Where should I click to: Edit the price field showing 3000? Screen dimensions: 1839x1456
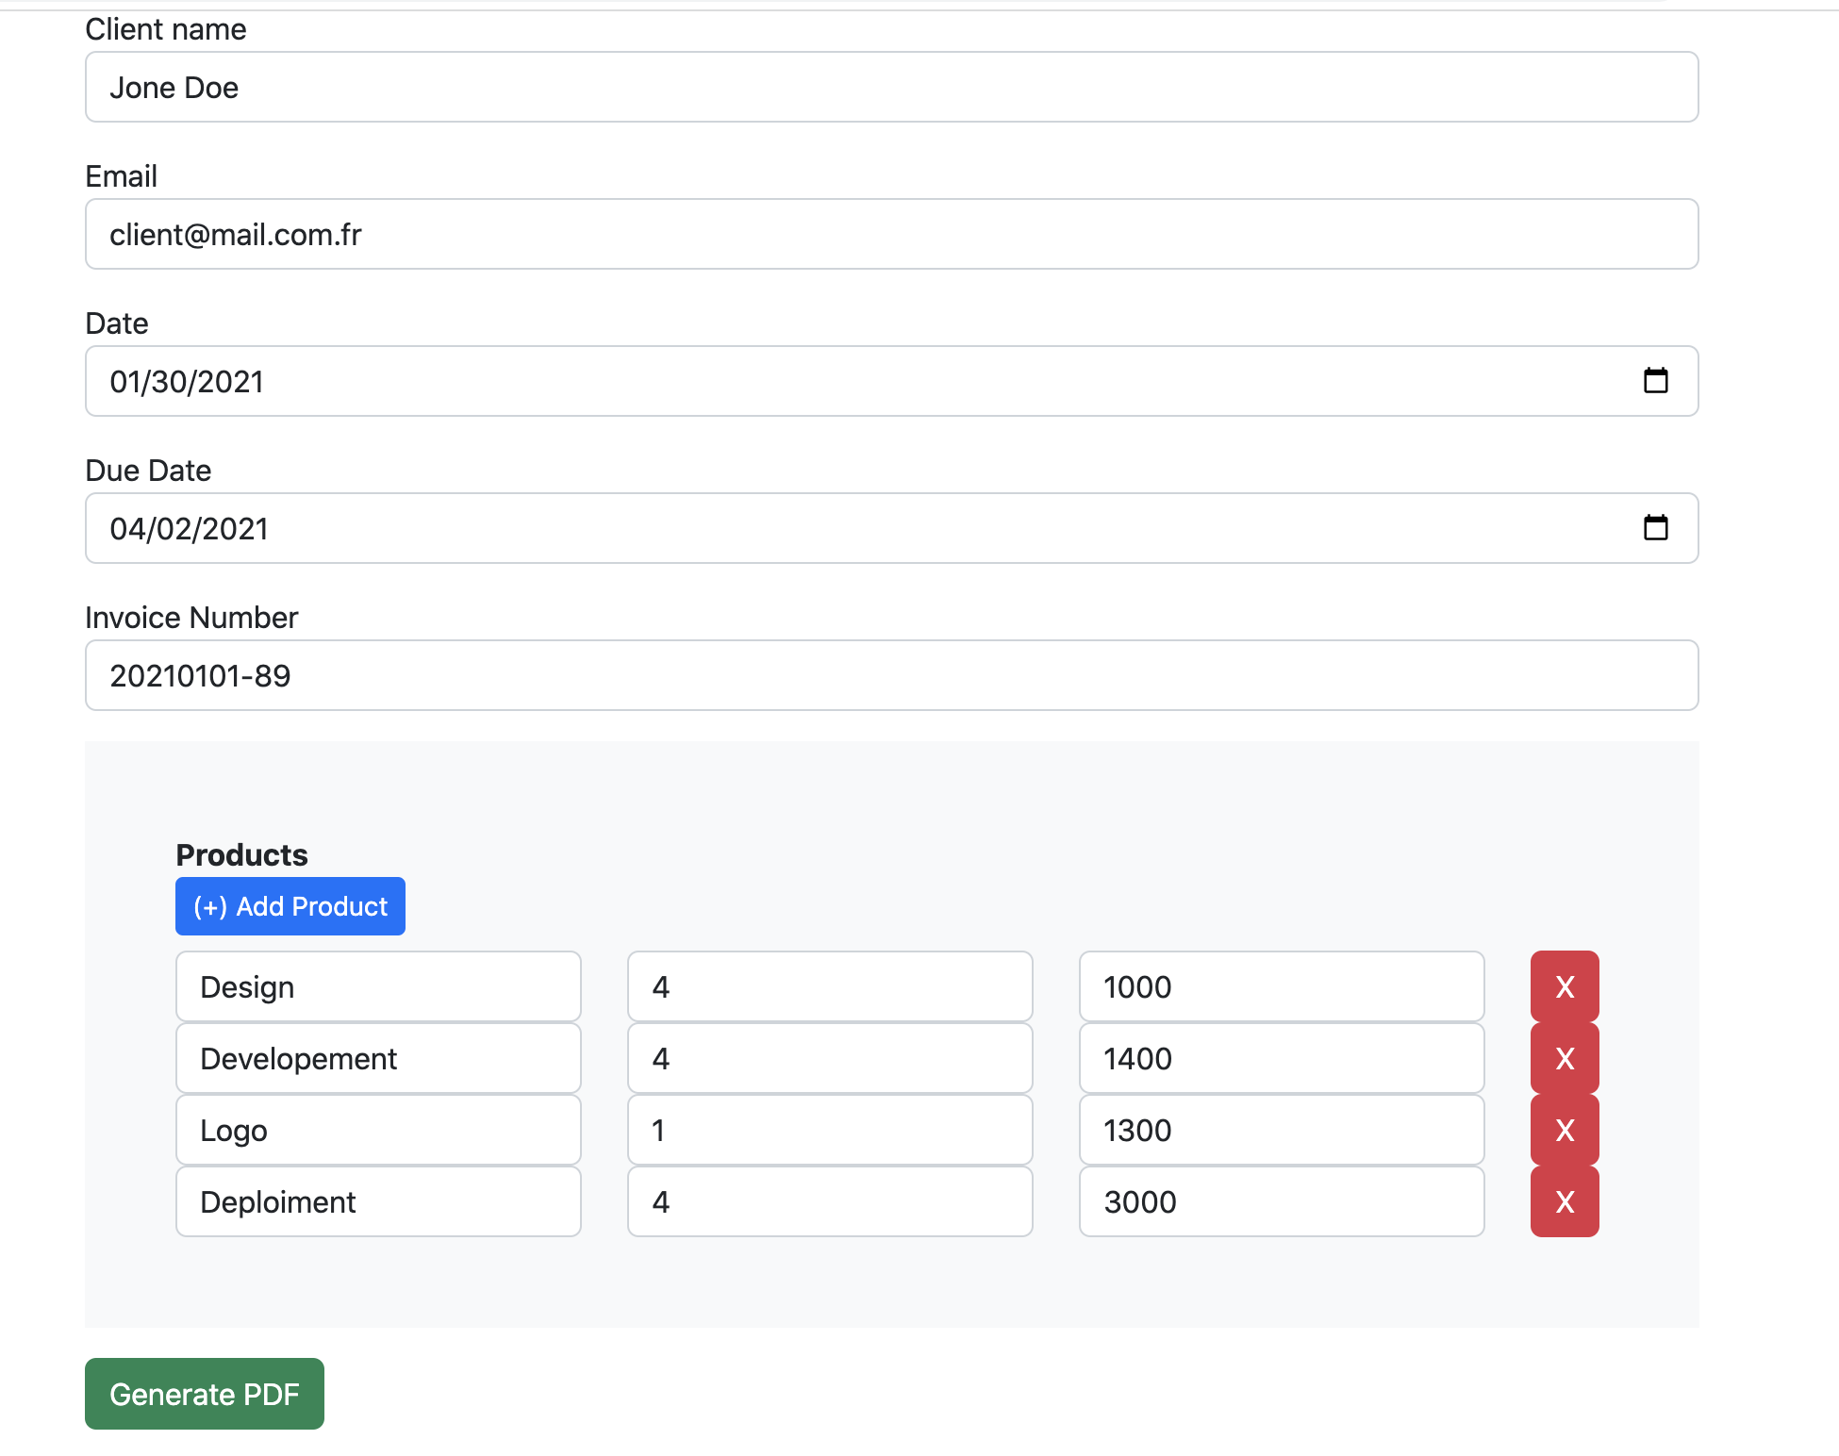pyautogui.click(x=1282, y=1201)
